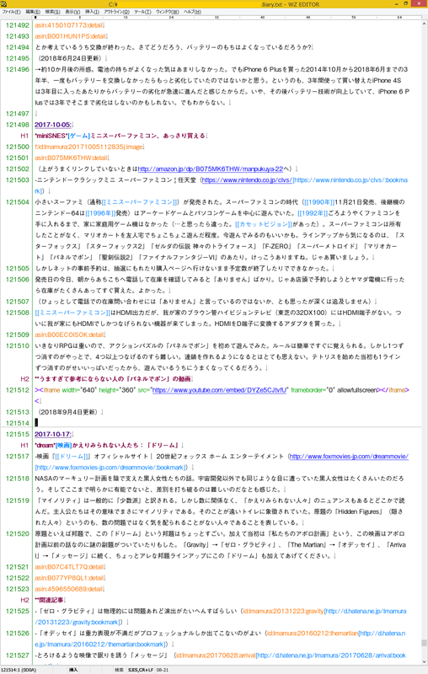Click the scrollbar down arrow
Viewport: 428px width, 674px height.
(x=424, y=662)
